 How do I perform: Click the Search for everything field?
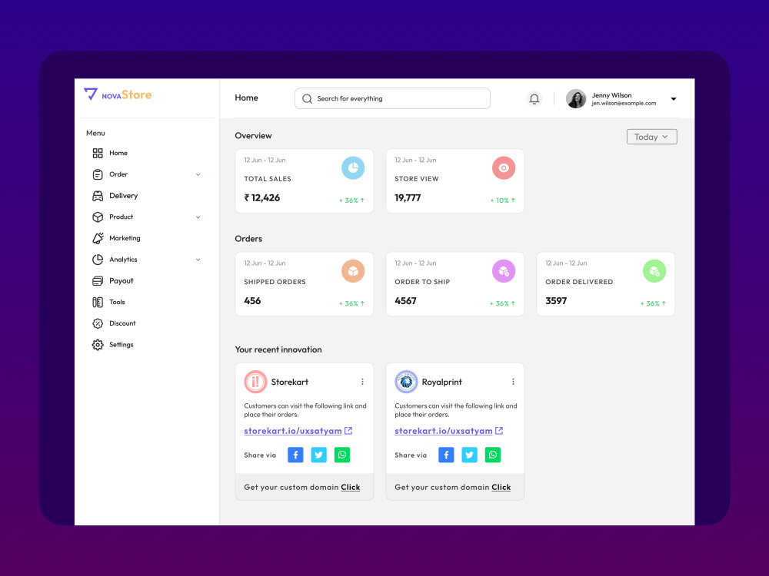(392, 98)
